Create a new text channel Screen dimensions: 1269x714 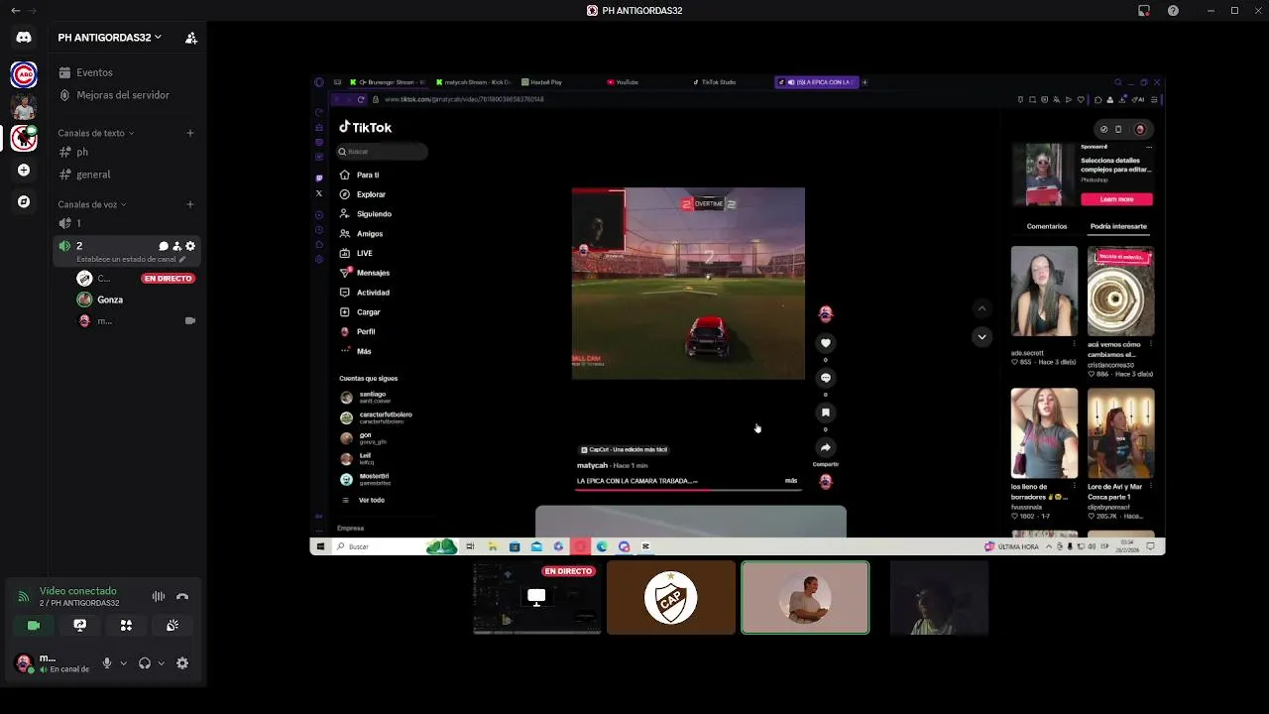(190, 133)
